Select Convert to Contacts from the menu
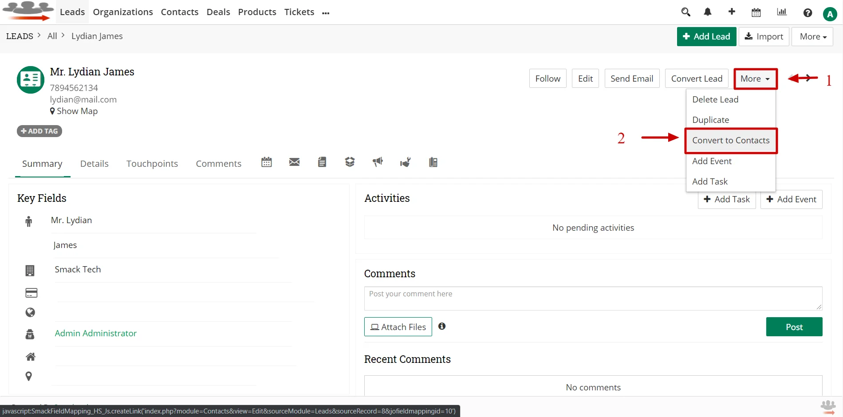843x417 pixels. (731, 140)
